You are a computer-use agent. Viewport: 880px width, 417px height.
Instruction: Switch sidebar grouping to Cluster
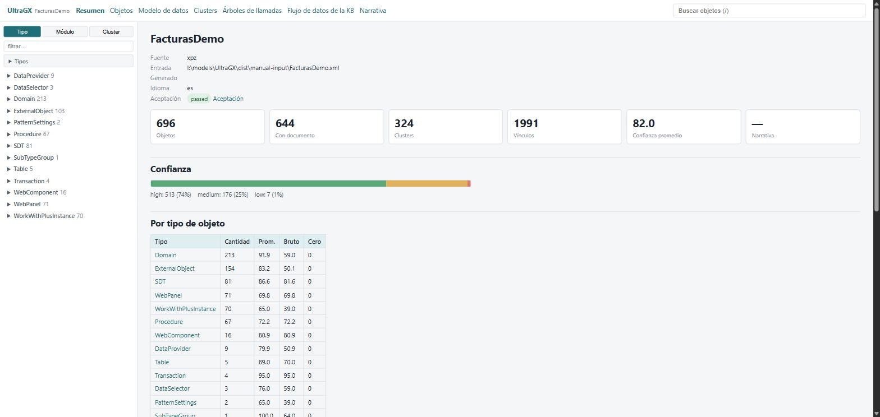(x=111, y=31)
